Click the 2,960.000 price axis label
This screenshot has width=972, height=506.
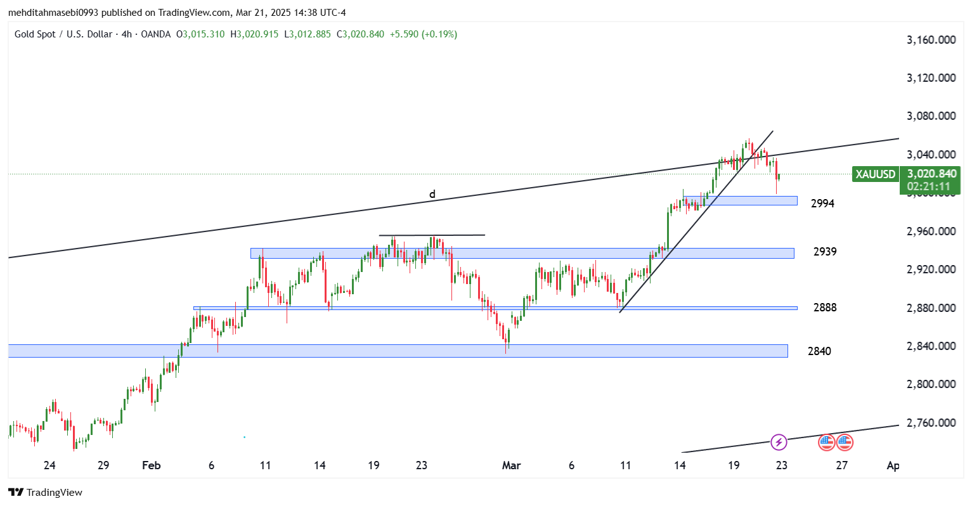931,231
